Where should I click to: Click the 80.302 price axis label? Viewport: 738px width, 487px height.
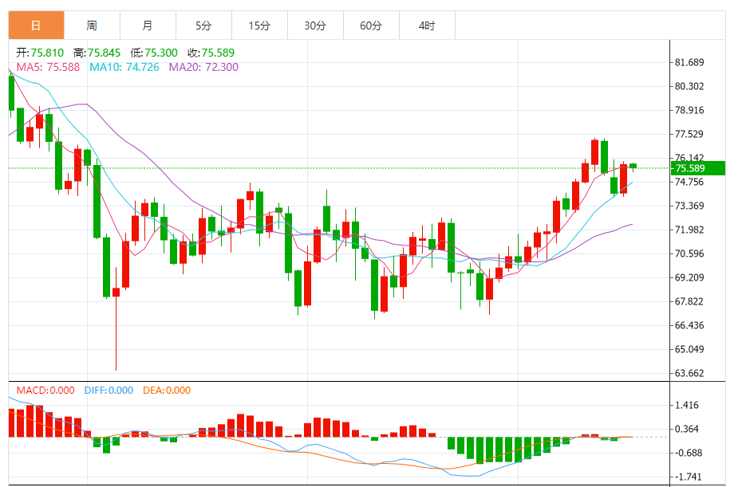(x=689, y=86)
